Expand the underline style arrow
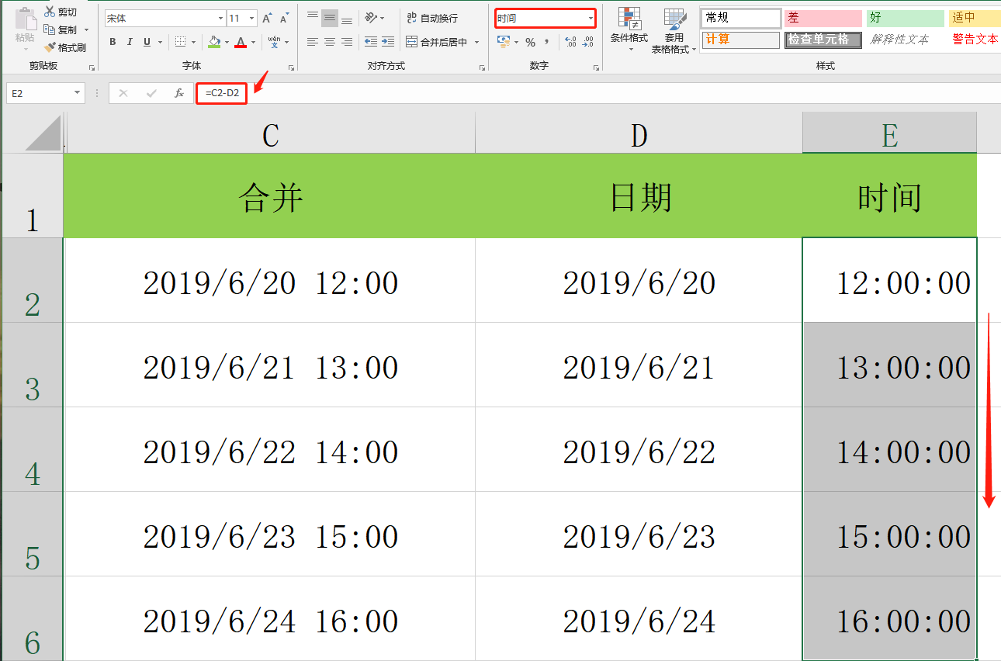This screenshot has height=661, width=1001. (x=161, y=42)
